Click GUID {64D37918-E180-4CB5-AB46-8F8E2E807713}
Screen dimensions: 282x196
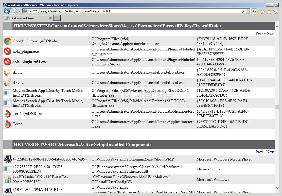223,113
